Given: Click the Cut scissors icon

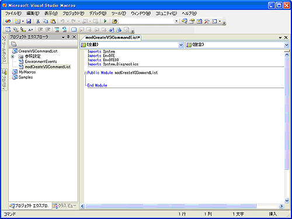Looking at the screenshot, I should coord(38,21).
